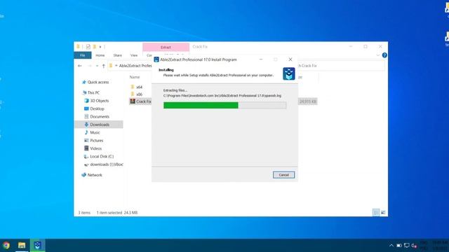Go up one folder level

click(104, 66)
